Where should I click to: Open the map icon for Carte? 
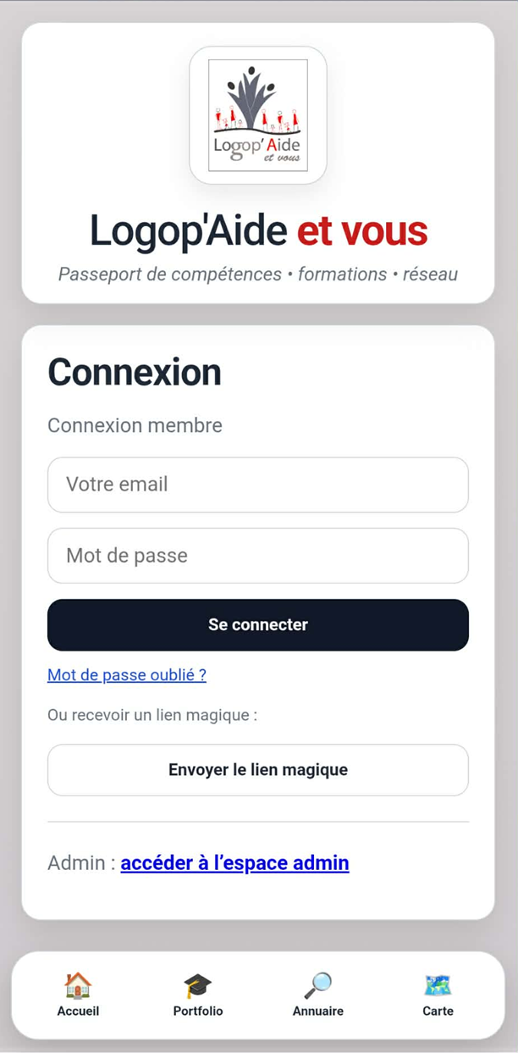(438, 985)
